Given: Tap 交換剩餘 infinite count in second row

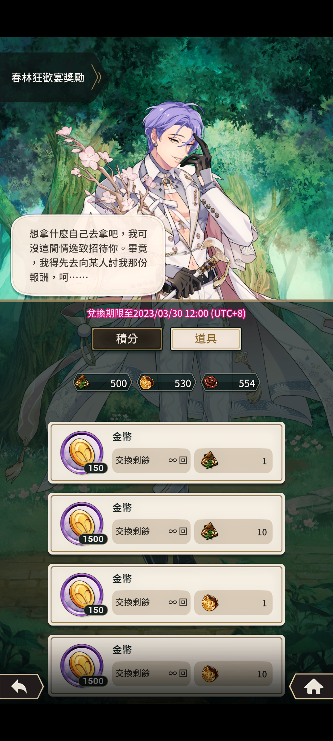Looking at the screenshot, I should click(151, 532).
